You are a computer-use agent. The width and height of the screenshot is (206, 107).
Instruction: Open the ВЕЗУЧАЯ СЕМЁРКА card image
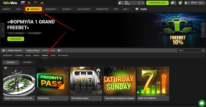coord(153,81)
